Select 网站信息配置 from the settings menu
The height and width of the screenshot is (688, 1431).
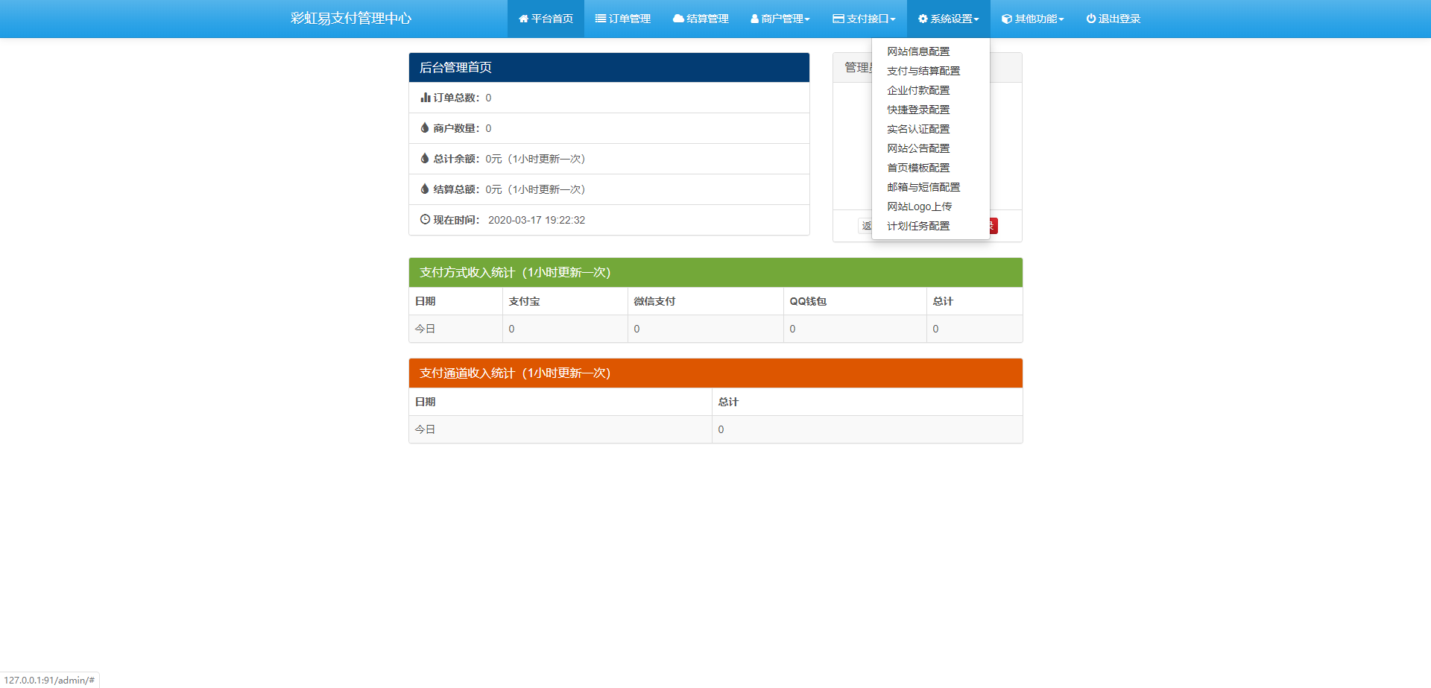pos(917,51)
